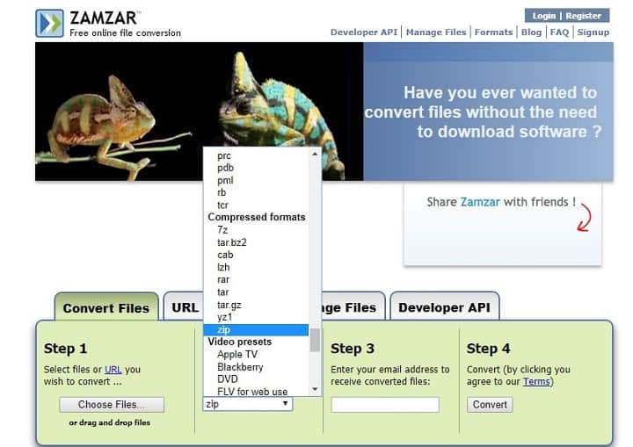The image size is (633, 447).
Task: Switch to the Convert Files tab
Action: point(106,307)
